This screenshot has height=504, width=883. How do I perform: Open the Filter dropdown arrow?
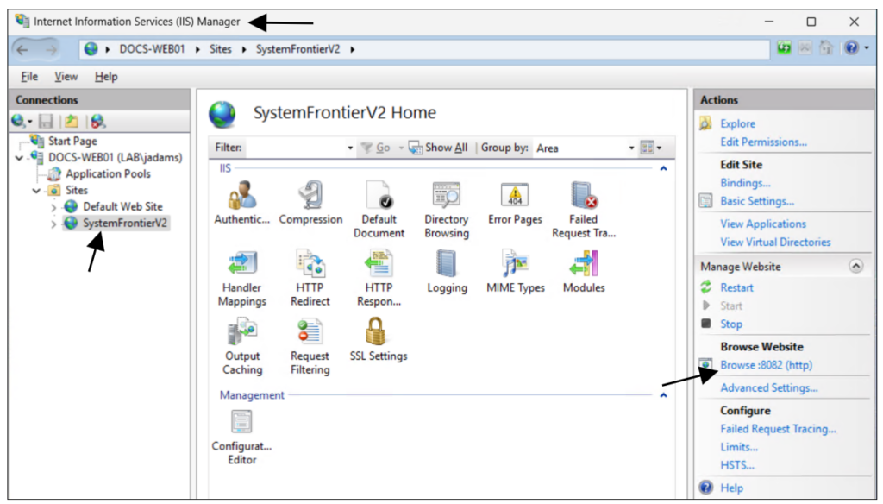350,148
